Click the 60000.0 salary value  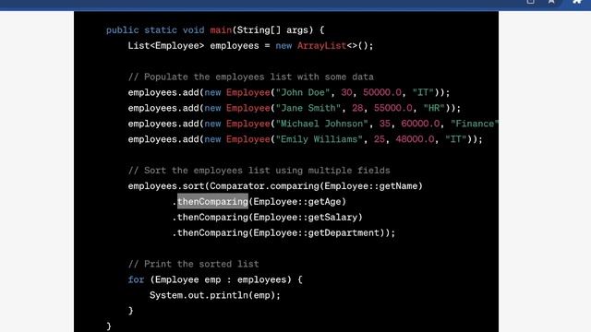(420, 124)
